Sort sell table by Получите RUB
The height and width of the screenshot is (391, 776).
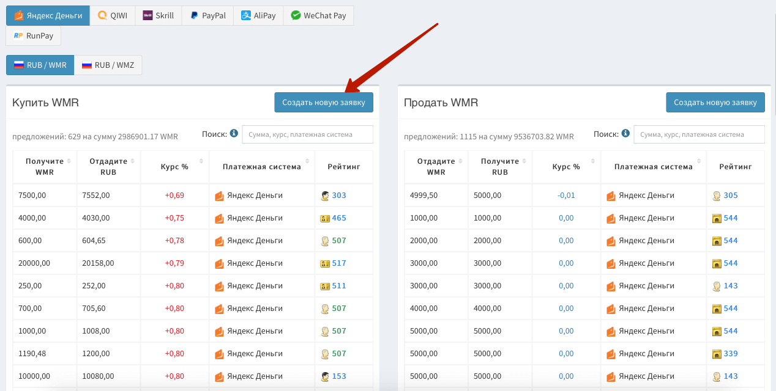[x=500, y=167]
